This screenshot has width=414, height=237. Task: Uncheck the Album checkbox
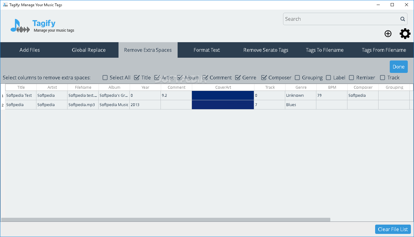[180, 78]
